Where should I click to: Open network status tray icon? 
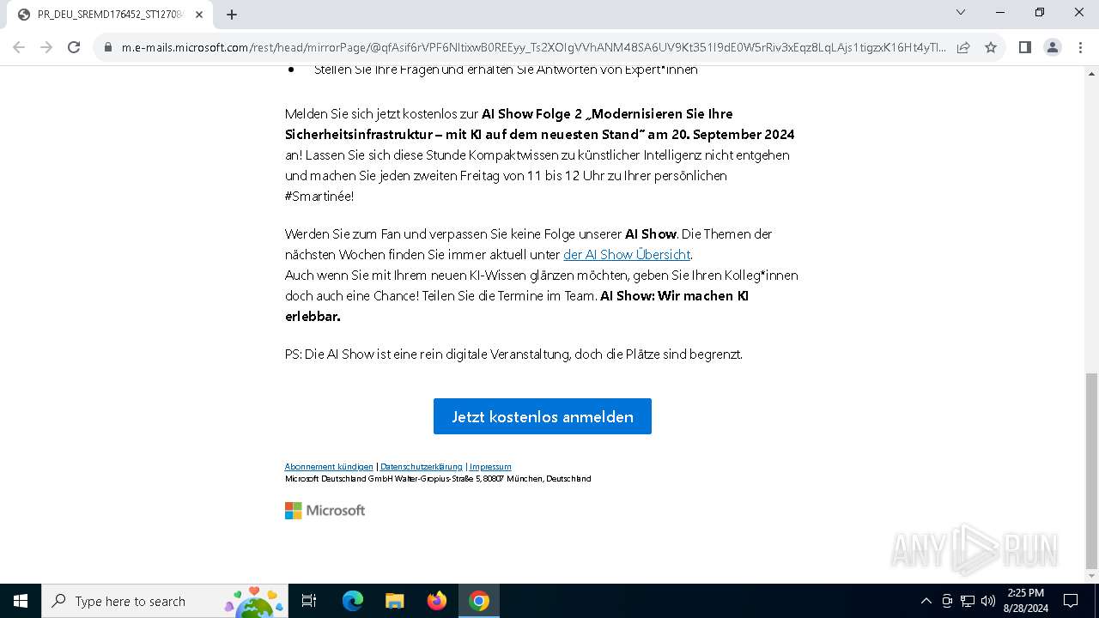(x=968, y=601)
